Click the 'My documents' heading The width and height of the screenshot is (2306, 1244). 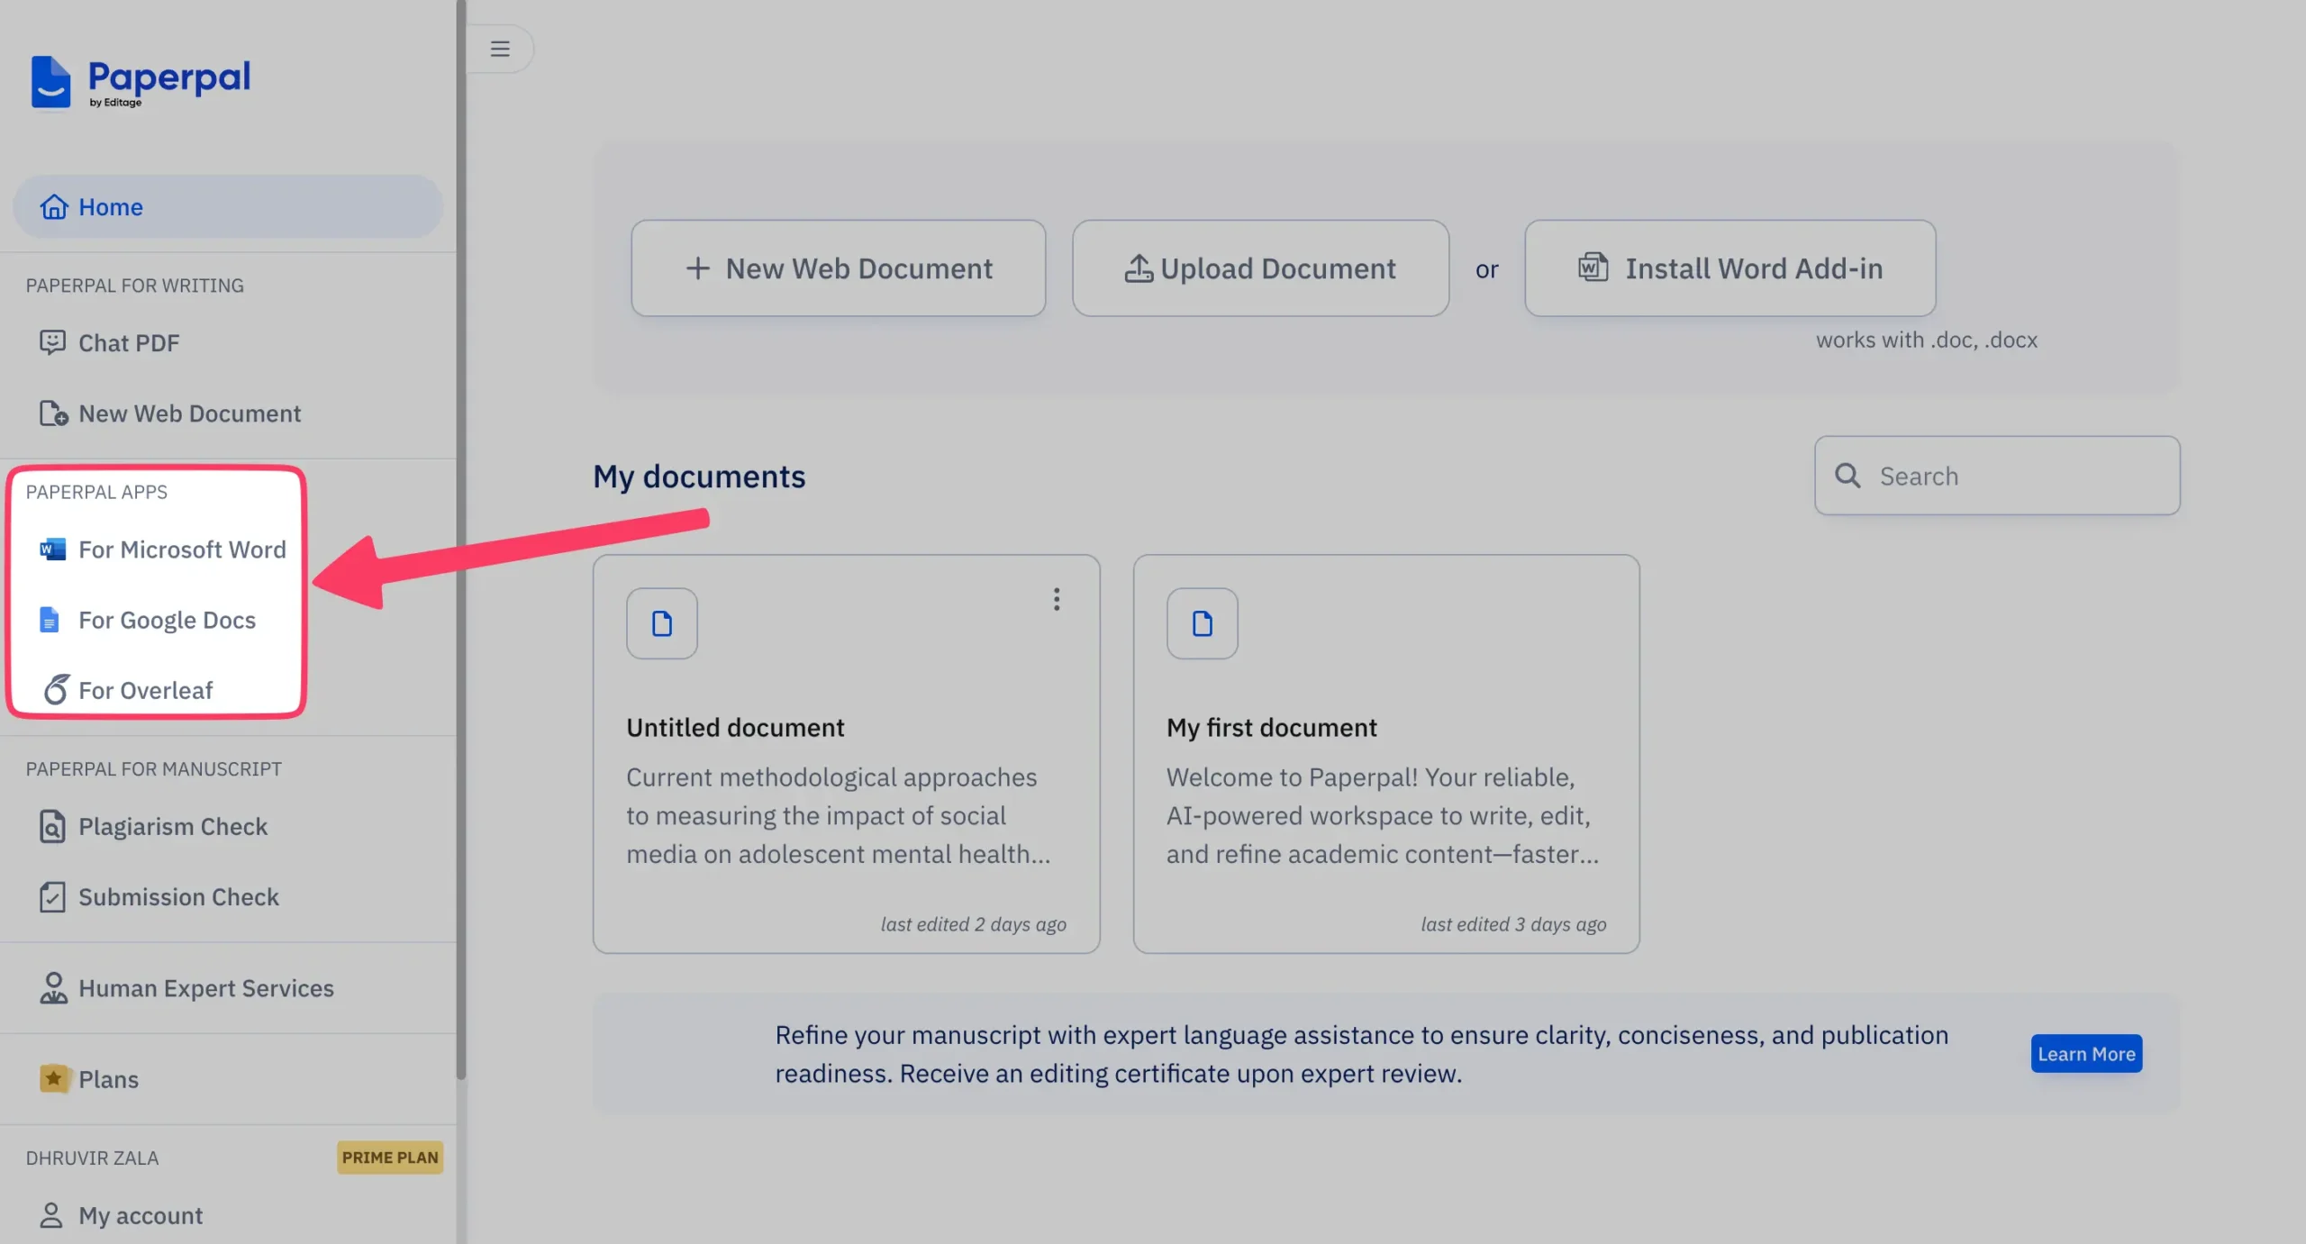(x=699, y=477)
